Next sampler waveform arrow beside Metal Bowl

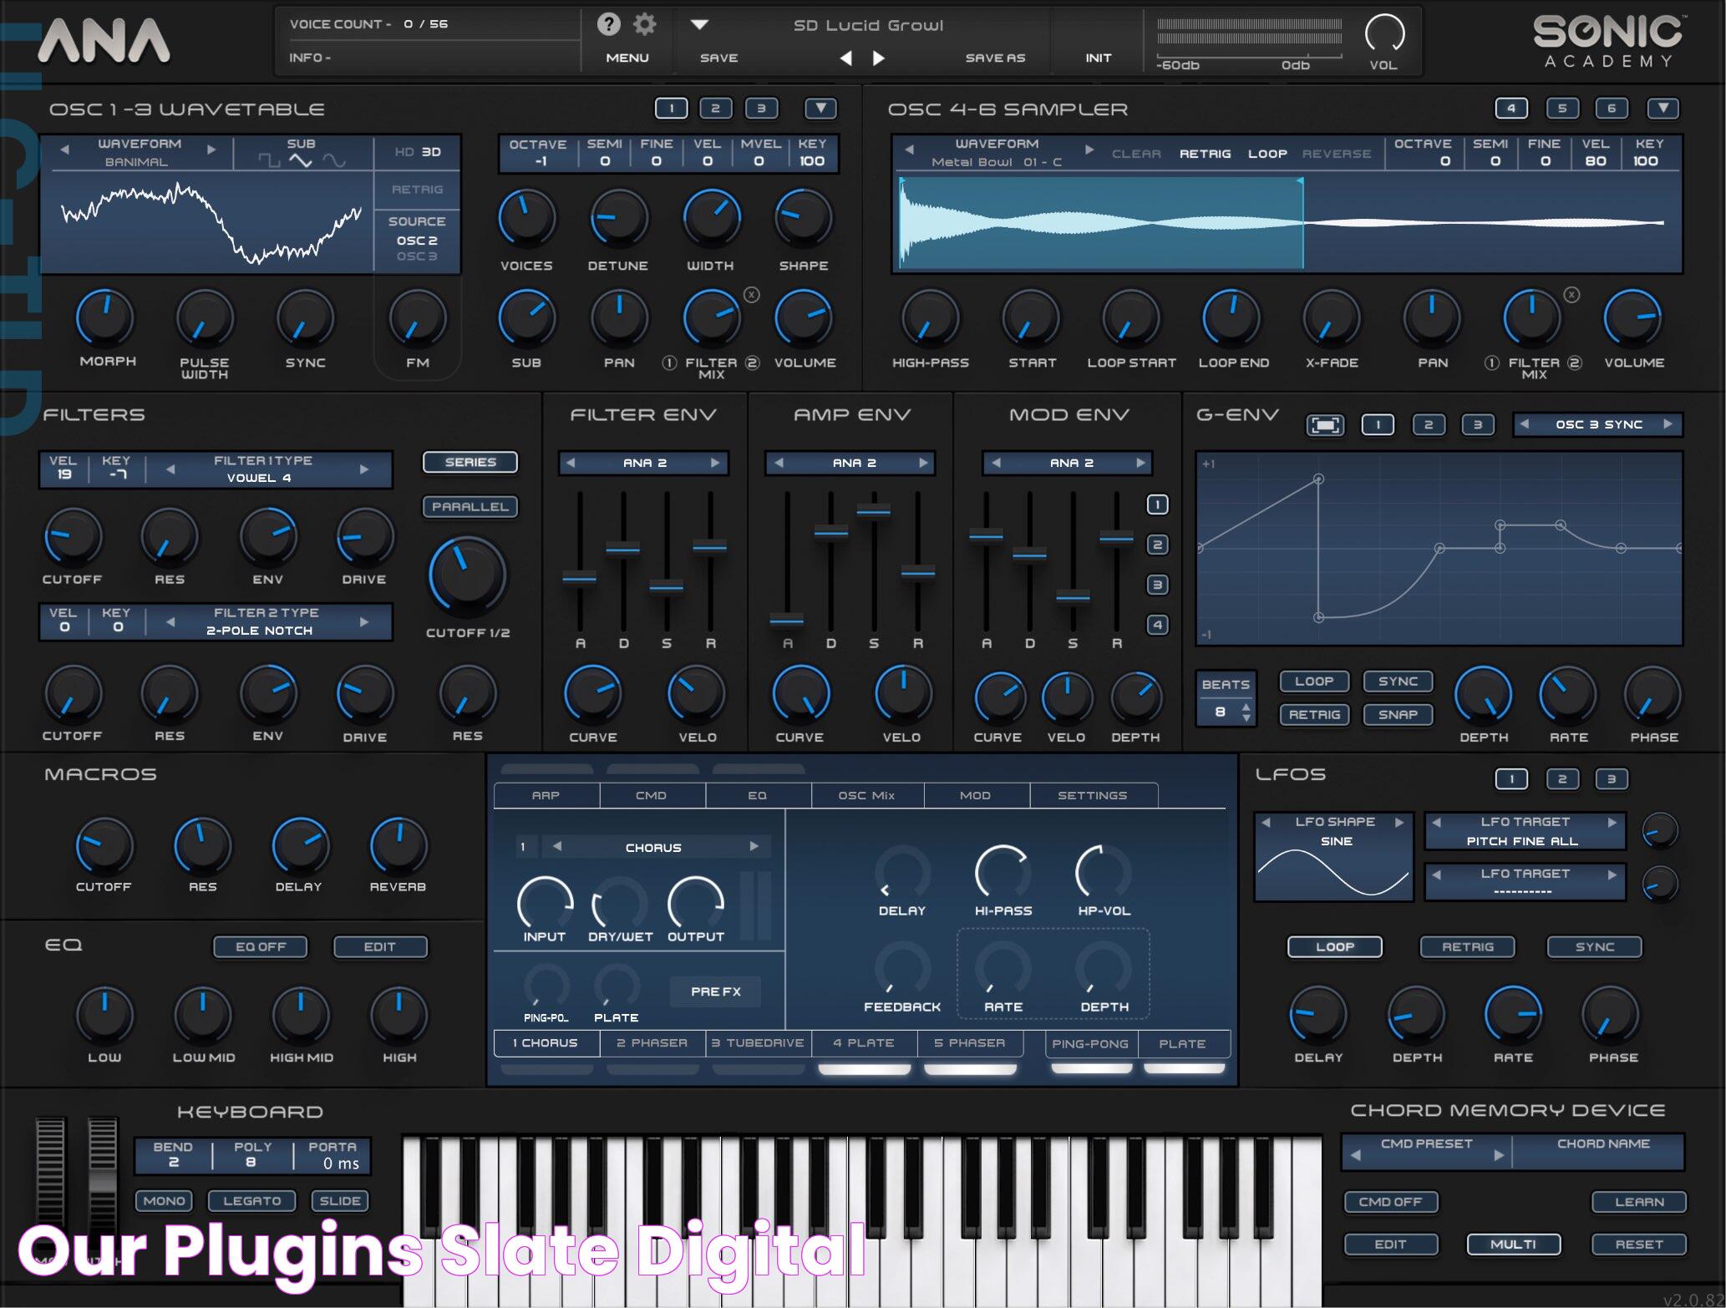click(x=1089, y=150)
